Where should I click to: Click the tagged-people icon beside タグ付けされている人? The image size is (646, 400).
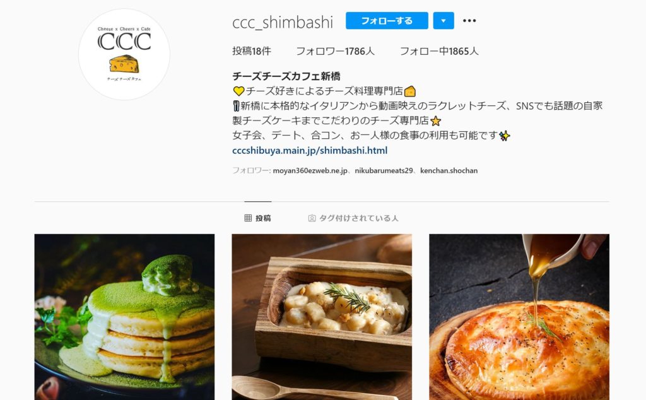[x=312, y=218]
